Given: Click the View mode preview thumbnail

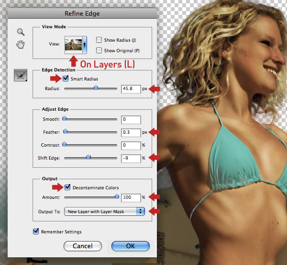Looking at the screenshot, I should coord(73,45).
